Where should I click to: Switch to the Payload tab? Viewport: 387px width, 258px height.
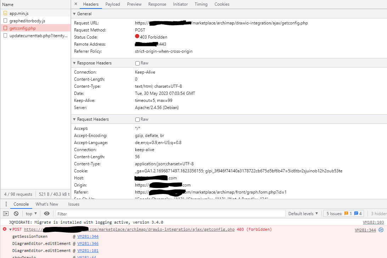click(x=112, y=4)
